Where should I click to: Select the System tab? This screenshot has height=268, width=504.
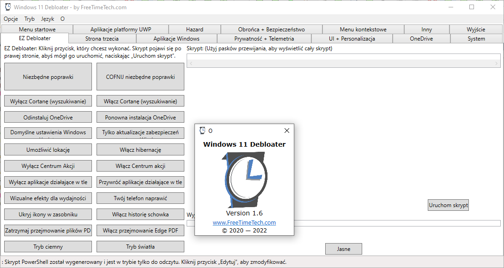pyautogui.click(x=476, y=38)
